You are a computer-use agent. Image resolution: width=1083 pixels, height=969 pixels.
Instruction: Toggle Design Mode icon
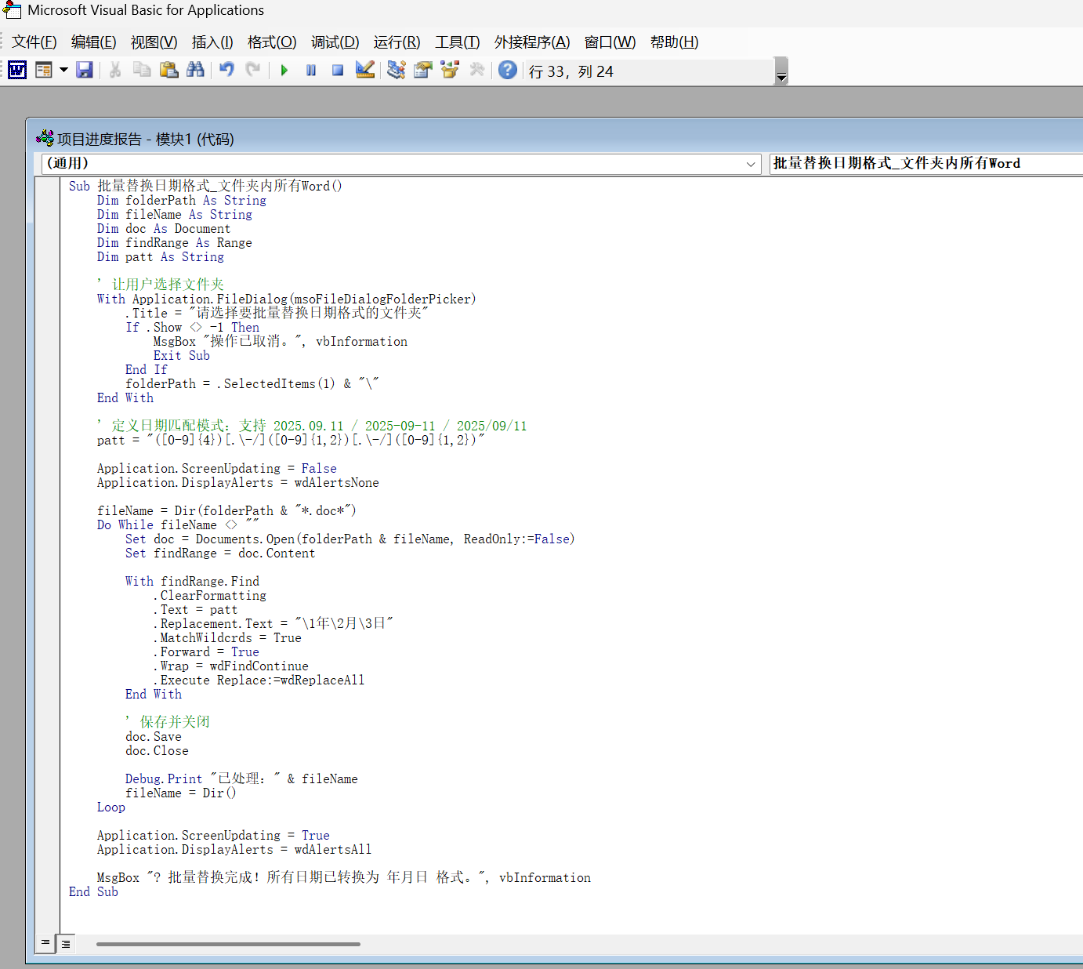(365, 71)
